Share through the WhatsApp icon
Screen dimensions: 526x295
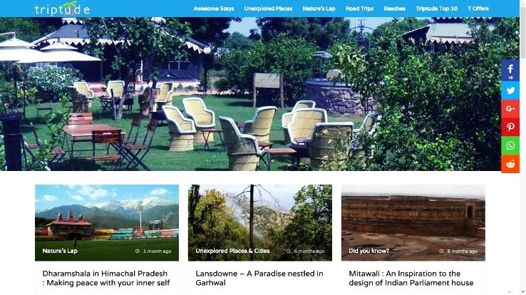click(510, 145)
